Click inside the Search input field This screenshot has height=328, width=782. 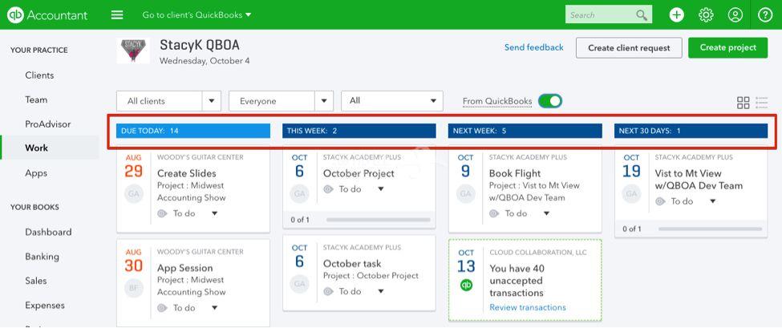[x=601, y=15]
